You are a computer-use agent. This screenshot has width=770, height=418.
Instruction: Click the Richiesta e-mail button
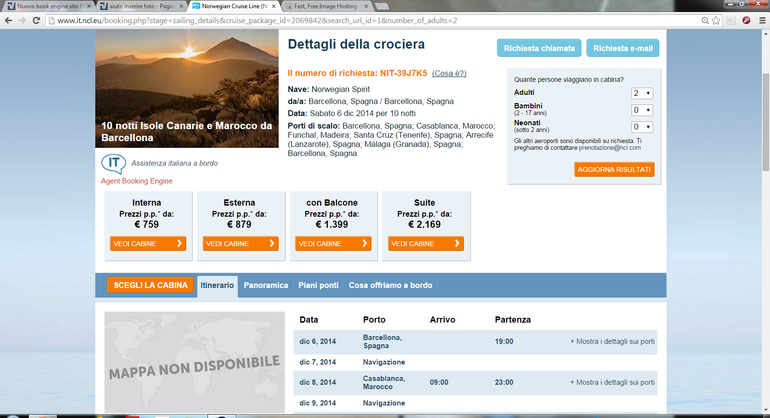coord(623,48)
